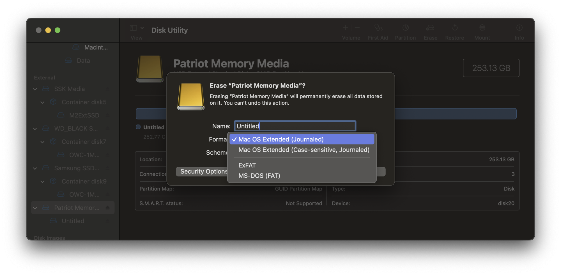Add a volume with the plus icon
The height and width of the screenshot is (275, 561).
click(x=345, y=27)
